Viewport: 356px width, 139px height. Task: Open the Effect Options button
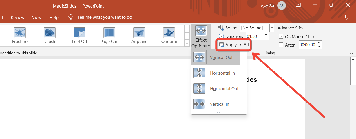click(201, 36)
